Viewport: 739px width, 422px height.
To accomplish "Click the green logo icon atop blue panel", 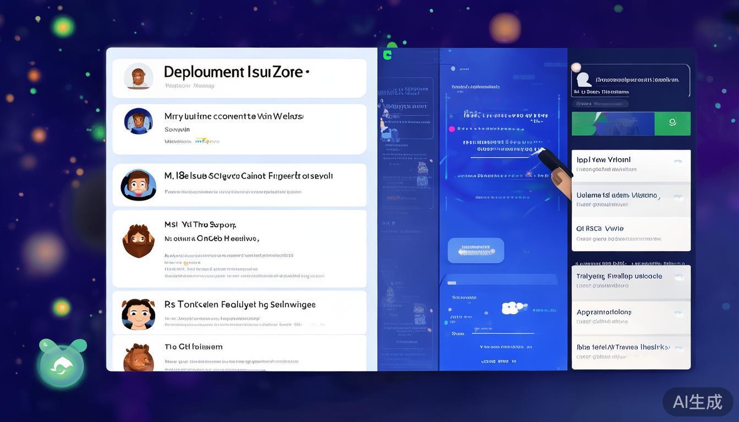I will (x=388, y=54).
